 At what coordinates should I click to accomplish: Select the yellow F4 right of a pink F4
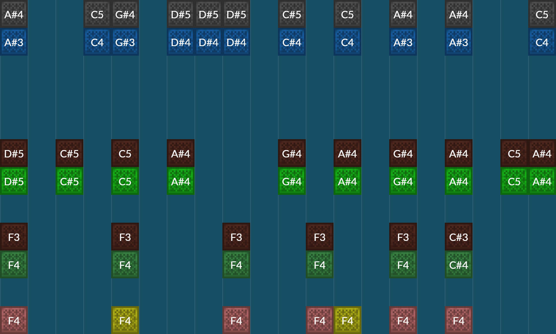(347, 320)
